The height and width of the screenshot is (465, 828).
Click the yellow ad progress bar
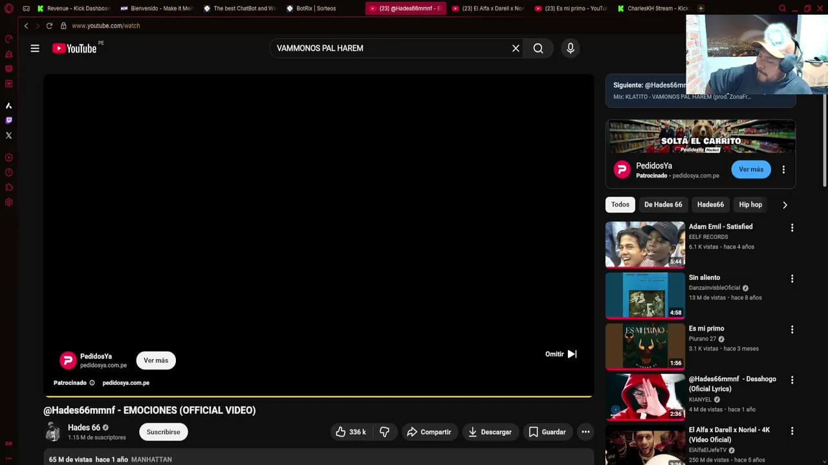coord(318,396)
